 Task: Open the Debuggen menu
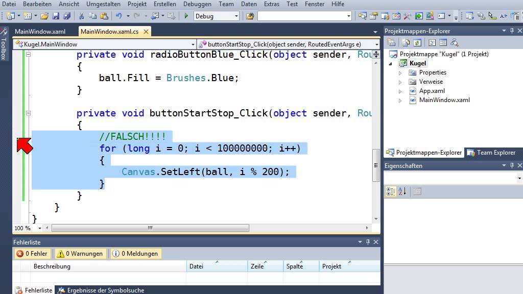[x=197, y=4]
